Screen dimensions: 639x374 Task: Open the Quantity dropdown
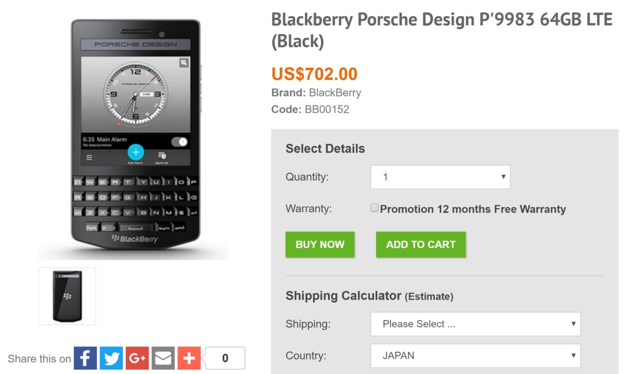[x=440, y=177]
